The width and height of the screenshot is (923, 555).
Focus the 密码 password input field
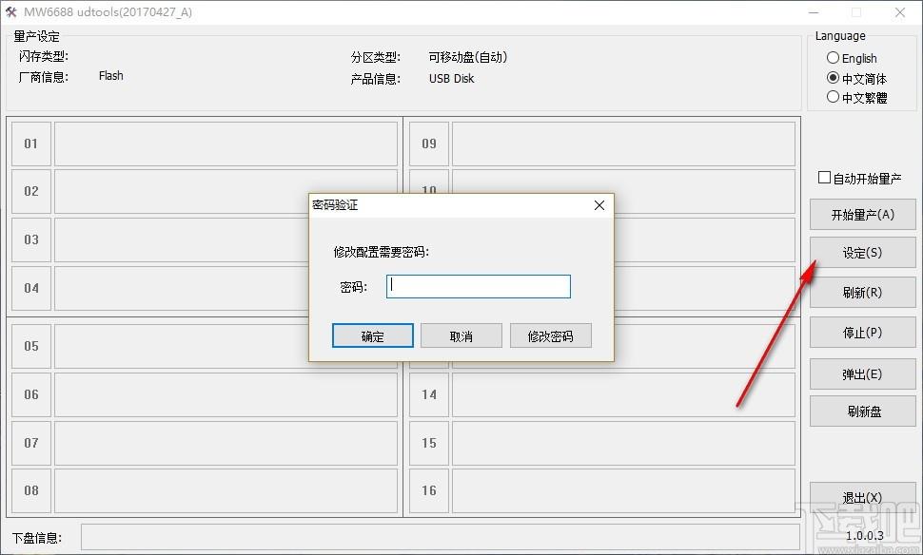tap(478, 286)
